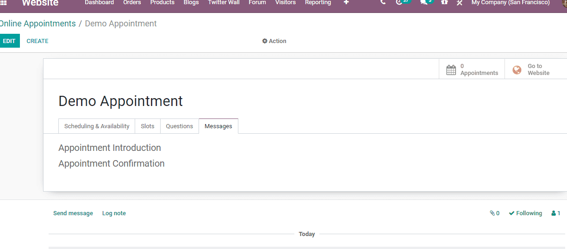Open the Action gear dropdown

274,41
